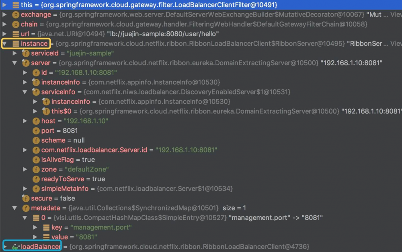
Task: Select the serviceId value "juejin-sample"
Action: 90,53
